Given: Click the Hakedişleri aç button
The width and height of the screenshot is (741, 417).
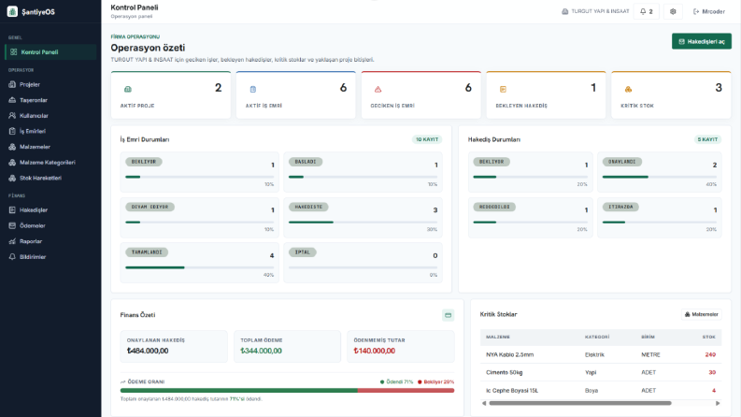Looking at the screenshot, I should coord(702,41).
